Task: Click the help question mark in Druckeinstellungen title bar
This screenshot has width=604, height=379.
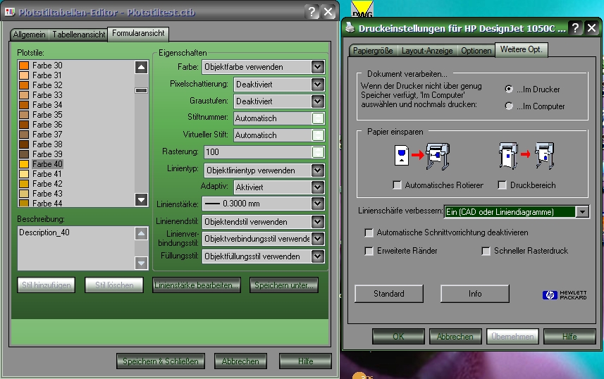Action: 575,27
